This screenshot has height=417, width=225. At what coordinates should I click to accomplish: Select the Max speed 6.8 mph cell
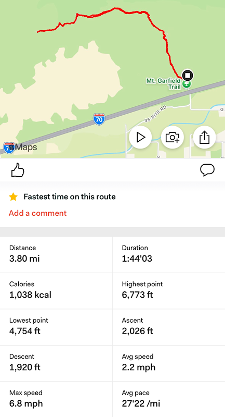point(56,399)
